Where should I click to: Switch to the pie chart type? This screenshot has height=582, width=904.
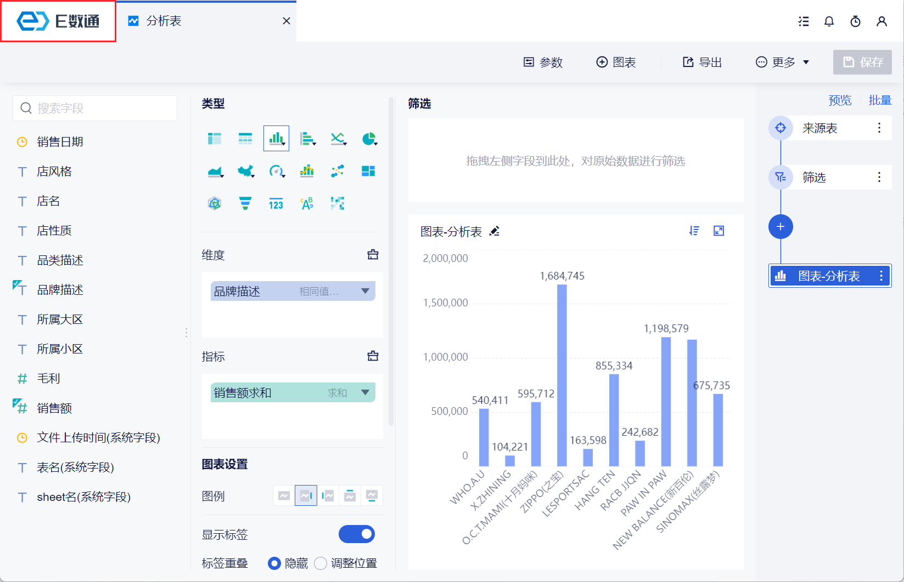pos(369,139)
